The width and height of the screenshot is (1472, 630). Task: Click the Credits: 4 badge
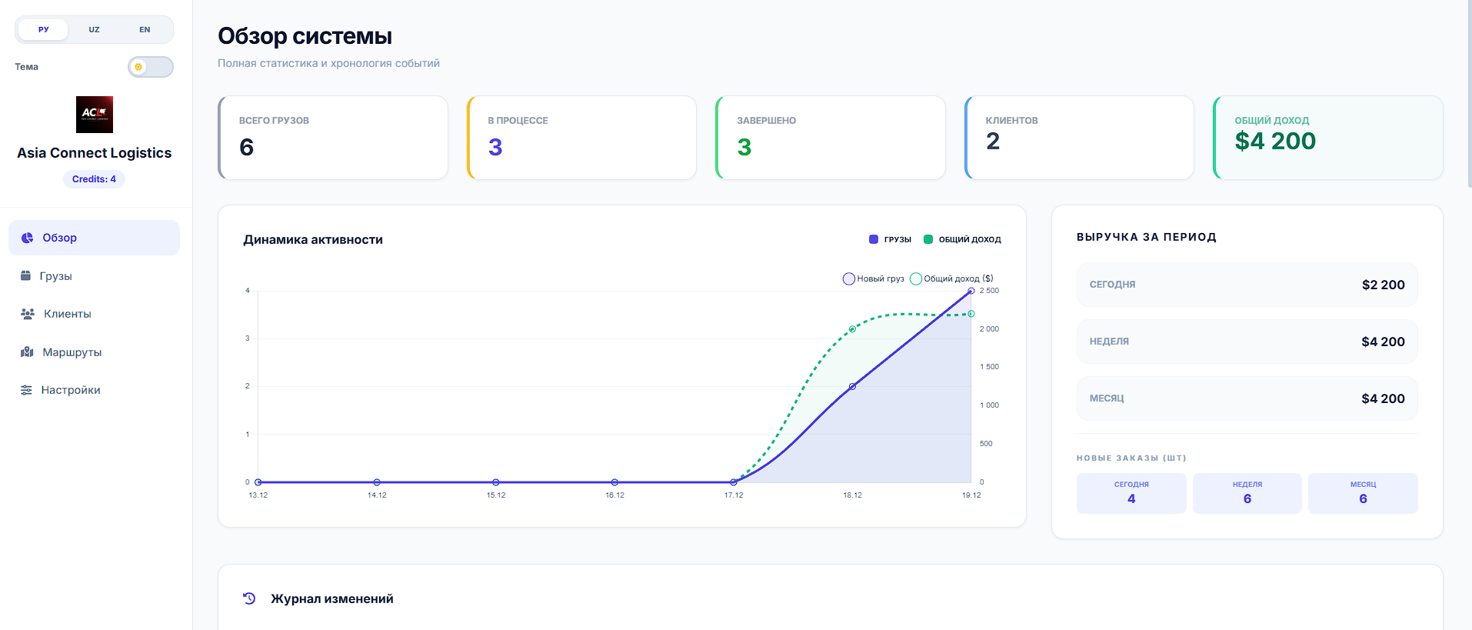(94, 179)
